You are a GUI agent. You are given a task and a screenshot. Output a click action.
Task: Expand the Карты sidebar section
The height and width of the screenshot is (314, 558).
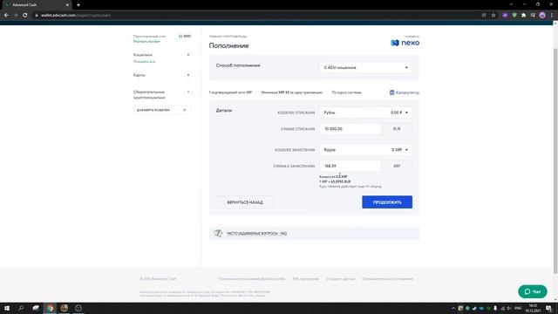tap(188, 75)
